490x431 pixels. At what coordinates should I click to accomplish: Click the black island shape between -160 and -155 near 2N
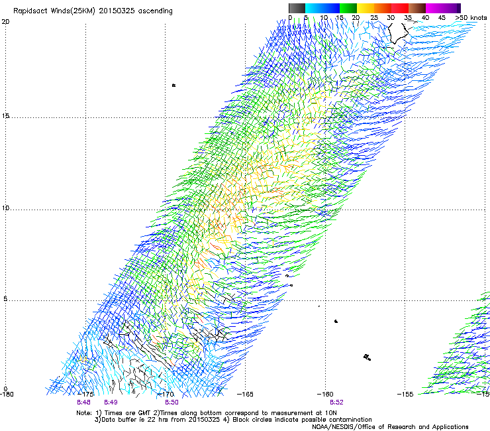coord(367,357)
